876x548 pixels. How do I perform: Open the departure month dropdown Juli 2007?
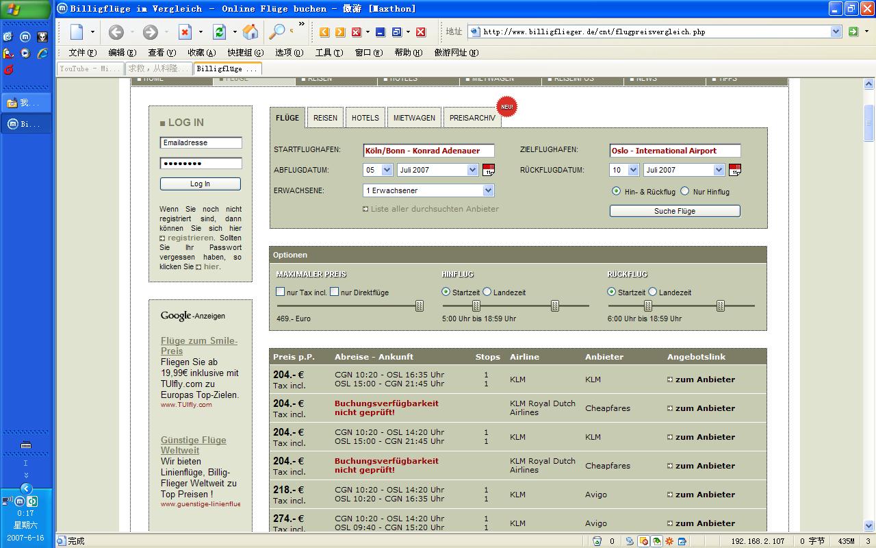(437, 170)
